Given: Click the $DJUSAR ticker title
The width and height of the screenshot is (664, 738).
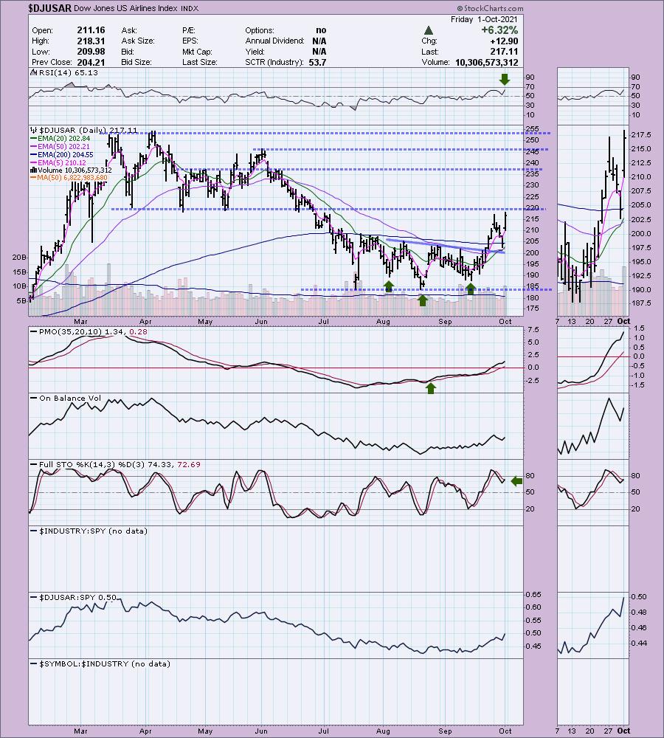Looking at the screenshot, I should point(49,8).
